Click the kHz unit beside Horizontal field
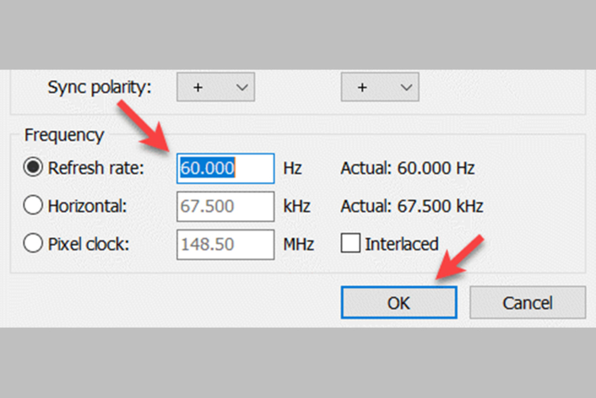The width and height of the screenshot is (596, 398). [x=297, y=206]
